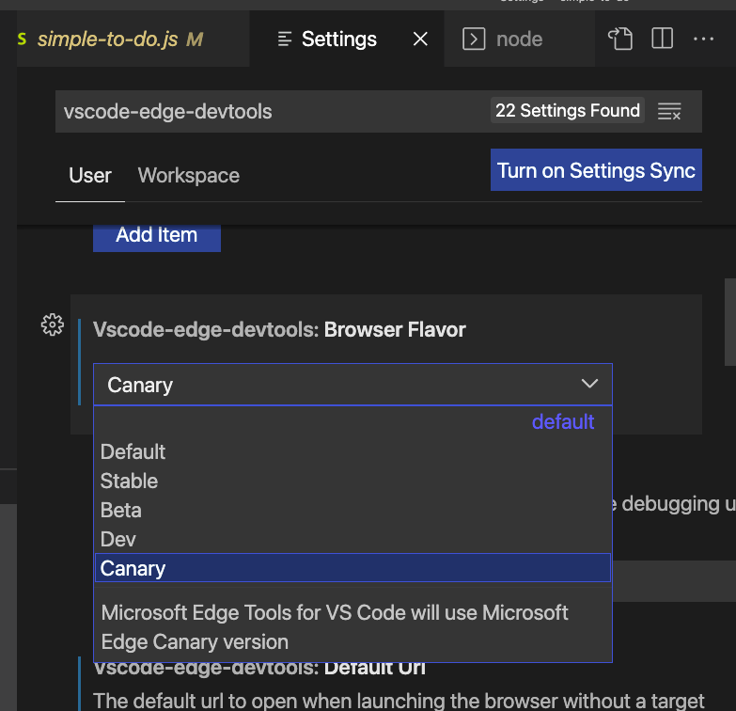The width and height of the screenshot is (736, 711).
Task: Click Browser Flavor setting title
Action: tap(279, 330)
